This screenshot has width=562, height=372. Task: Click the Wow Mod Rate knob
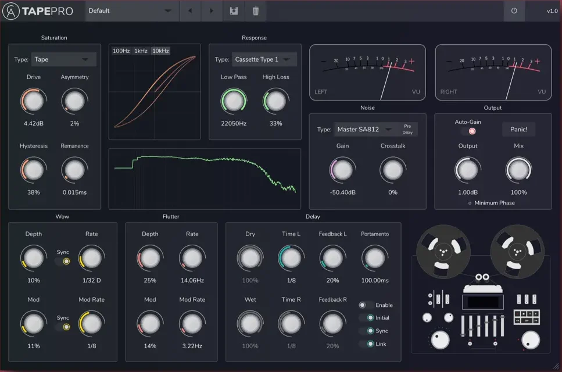click(x=92, y=324)
